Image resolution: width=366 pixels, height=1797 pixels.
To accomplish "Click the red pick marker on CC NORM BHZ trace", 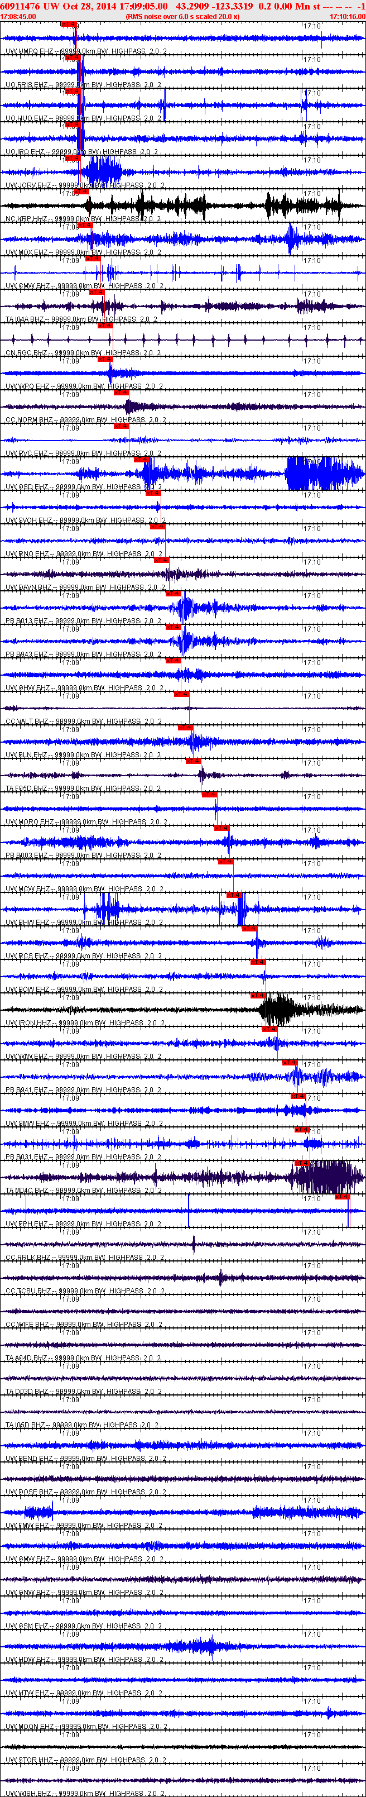I will 121,392.
